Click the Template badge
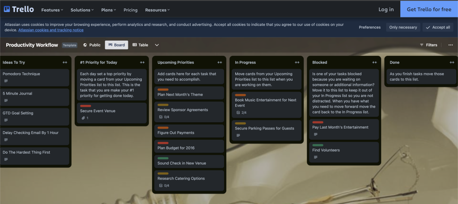This screenshot has height=204, width=458. [69, 45]
